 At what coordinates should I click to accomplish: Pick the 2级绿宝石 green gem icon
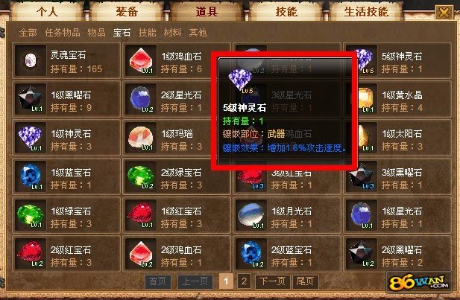tap(141, 176)
